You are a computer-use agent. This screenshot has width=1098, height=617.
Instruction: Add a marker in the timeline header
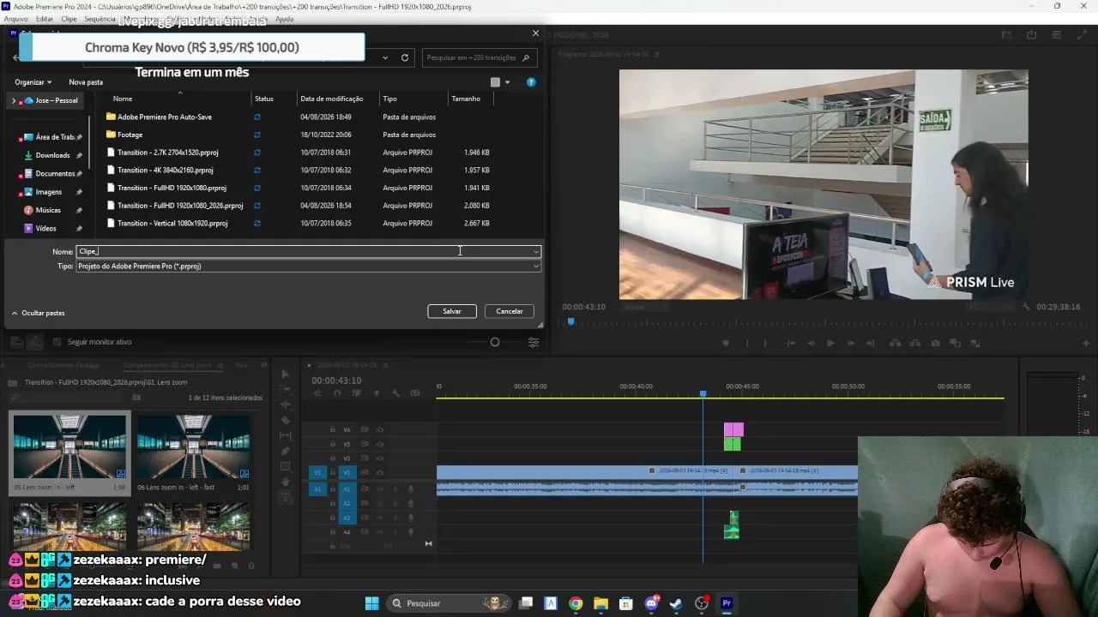coord(376,393)
